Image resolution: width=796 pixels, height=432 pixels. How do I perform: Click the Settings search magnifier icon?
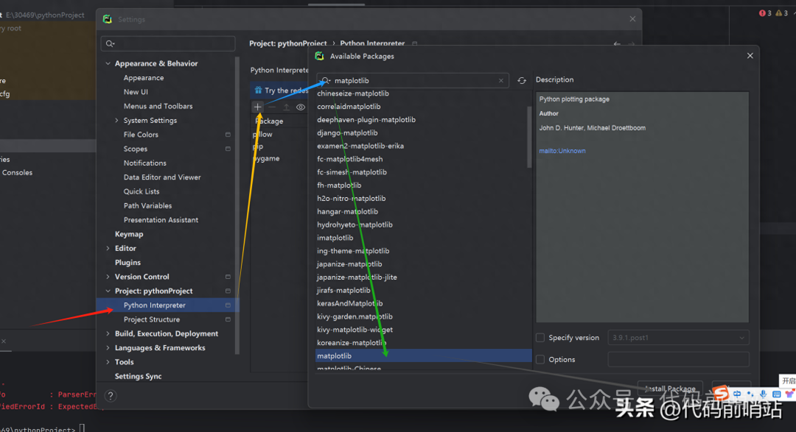pyautogui.click(x=110, y=43)
